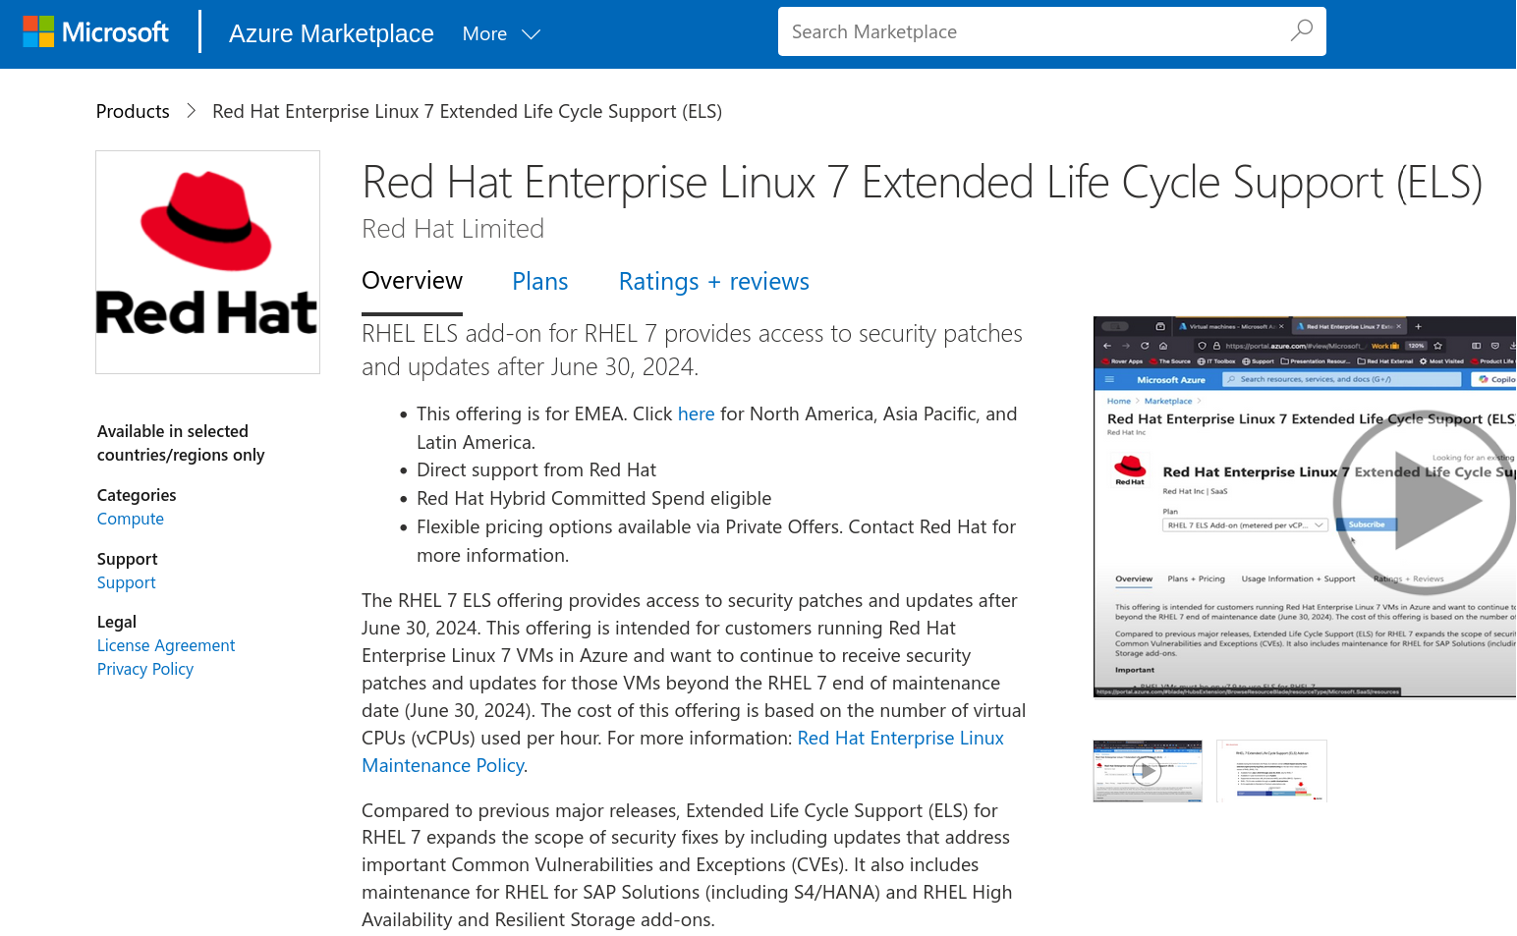Click the Legal heading
The height and width of the screenshot is (936, 1517).
point(117,622)
